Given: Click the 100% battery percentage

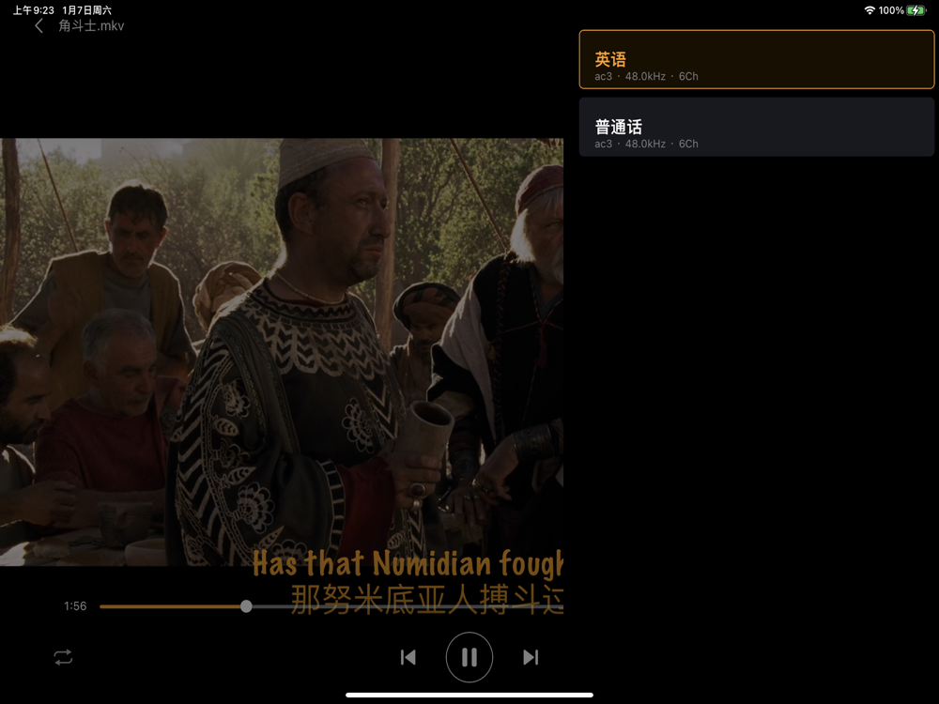Looking at the screenshot, I should (x=891, y=10).
